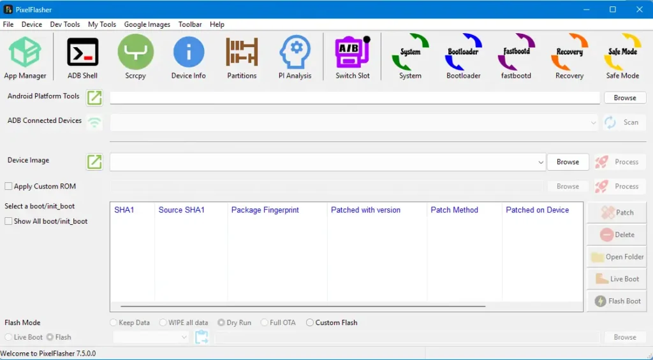Image resolution: width=653 pixels, height=360 pixels.
Task: Open the Dev Tools menu
Action: tap(65, 24)
